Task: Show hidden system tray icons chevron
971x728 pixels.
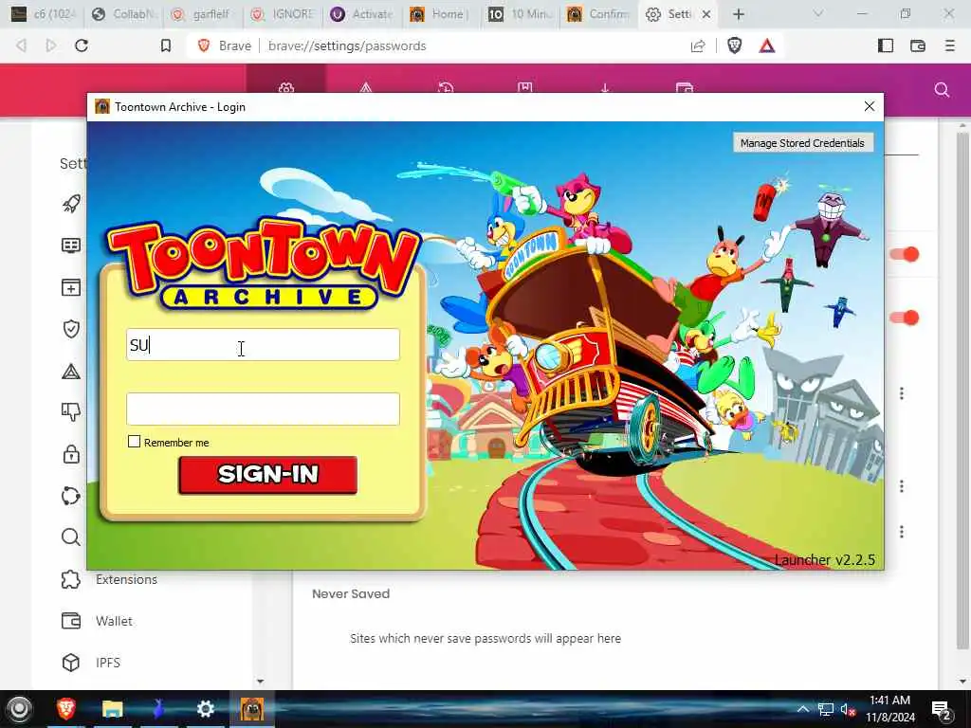Action: (802, 709)
